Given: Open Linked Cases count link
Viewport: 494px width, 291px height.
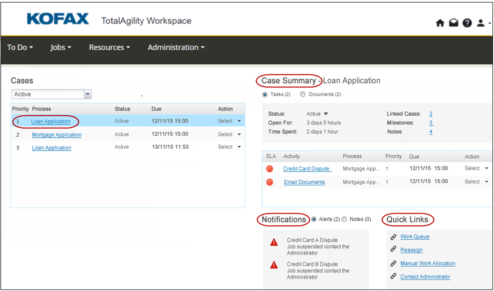Looking at the screenshot, I should (431, 114).
